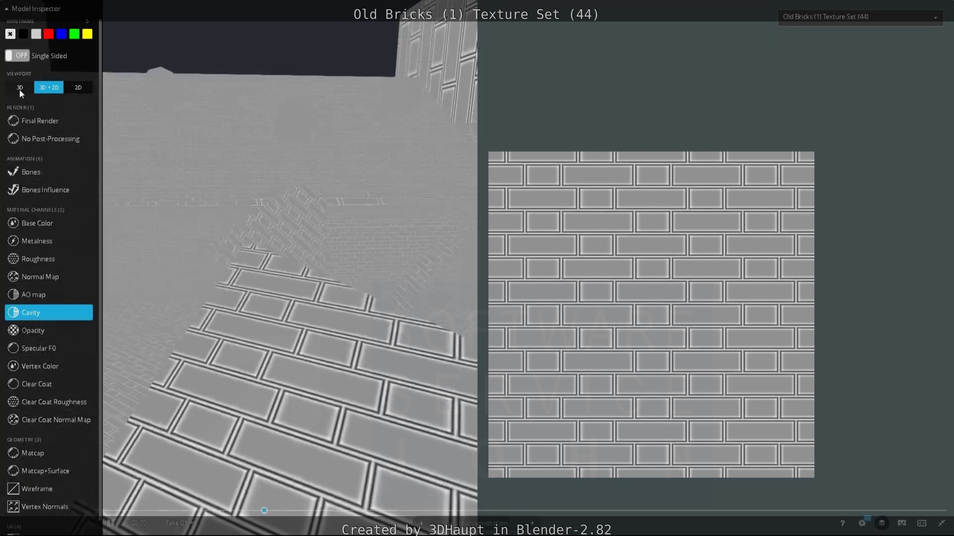Pick the red wireframe color swatch

tap(48, 34)
